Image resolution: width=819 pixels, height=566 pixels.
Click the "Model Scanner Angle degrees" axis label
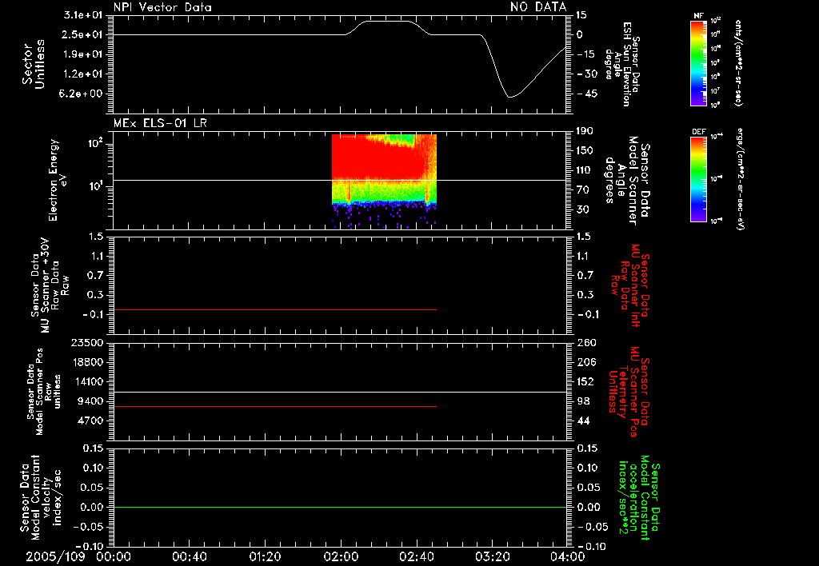[627, 181]
